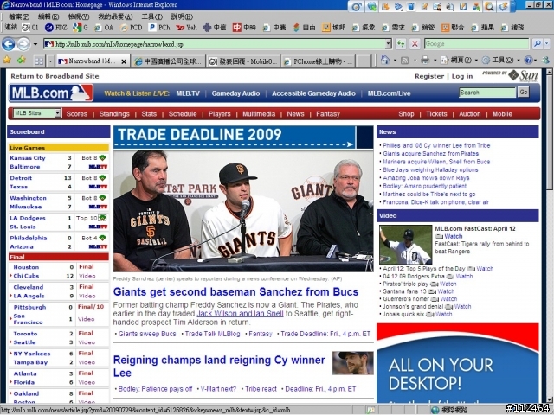Image resolution: width=554 pixels, height=415 pixels.
Task: Click the Refresh page icon
Action: point(401,44)
